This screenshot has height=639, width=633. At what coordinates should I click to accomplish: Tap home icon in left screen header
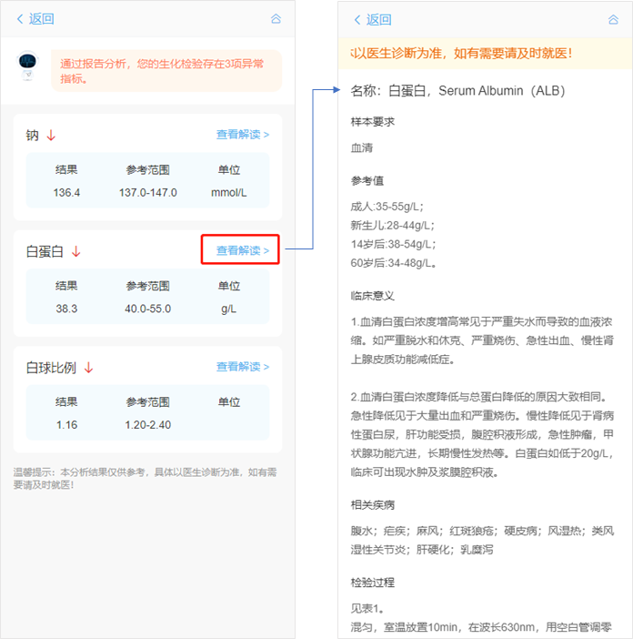[276, 19]
